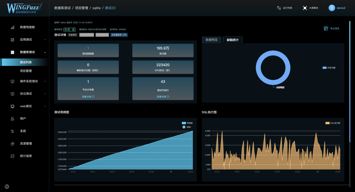
Task: Expand the web测试 menu chevron
Action: click(45, 106)
